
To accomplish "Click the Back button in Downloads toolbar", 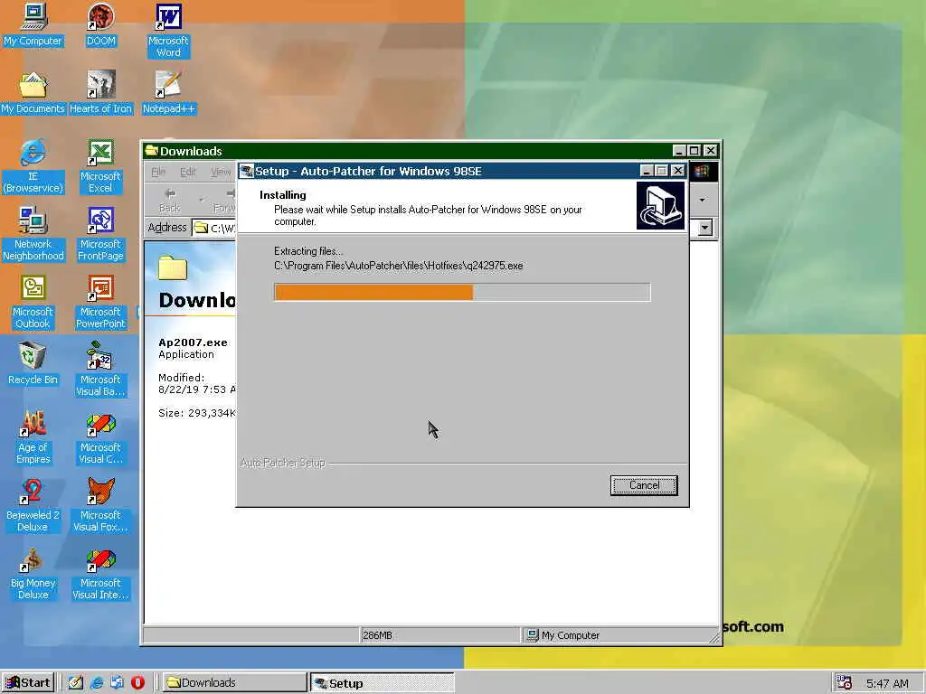I will tap(170, 200).
